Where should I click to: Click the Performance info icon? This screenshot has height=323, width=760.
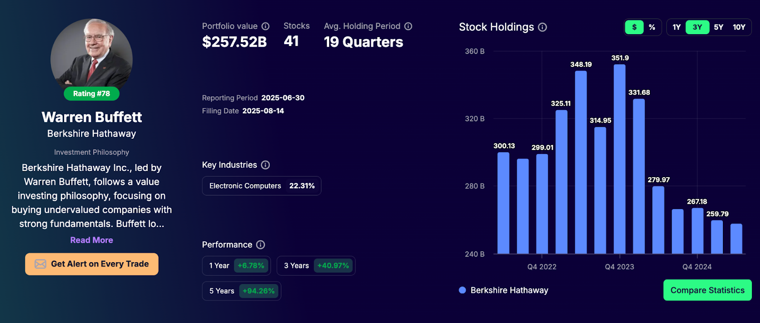(260, 245)
